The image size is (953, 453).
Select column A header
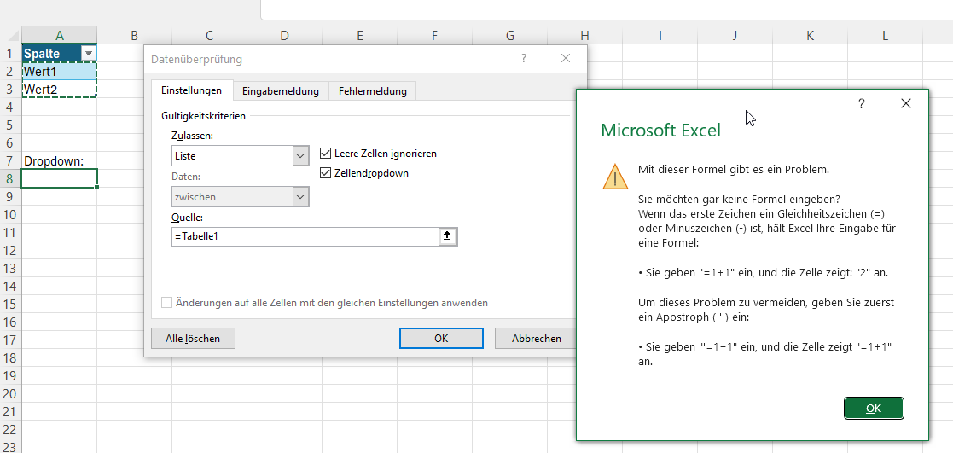click(59, 35)
